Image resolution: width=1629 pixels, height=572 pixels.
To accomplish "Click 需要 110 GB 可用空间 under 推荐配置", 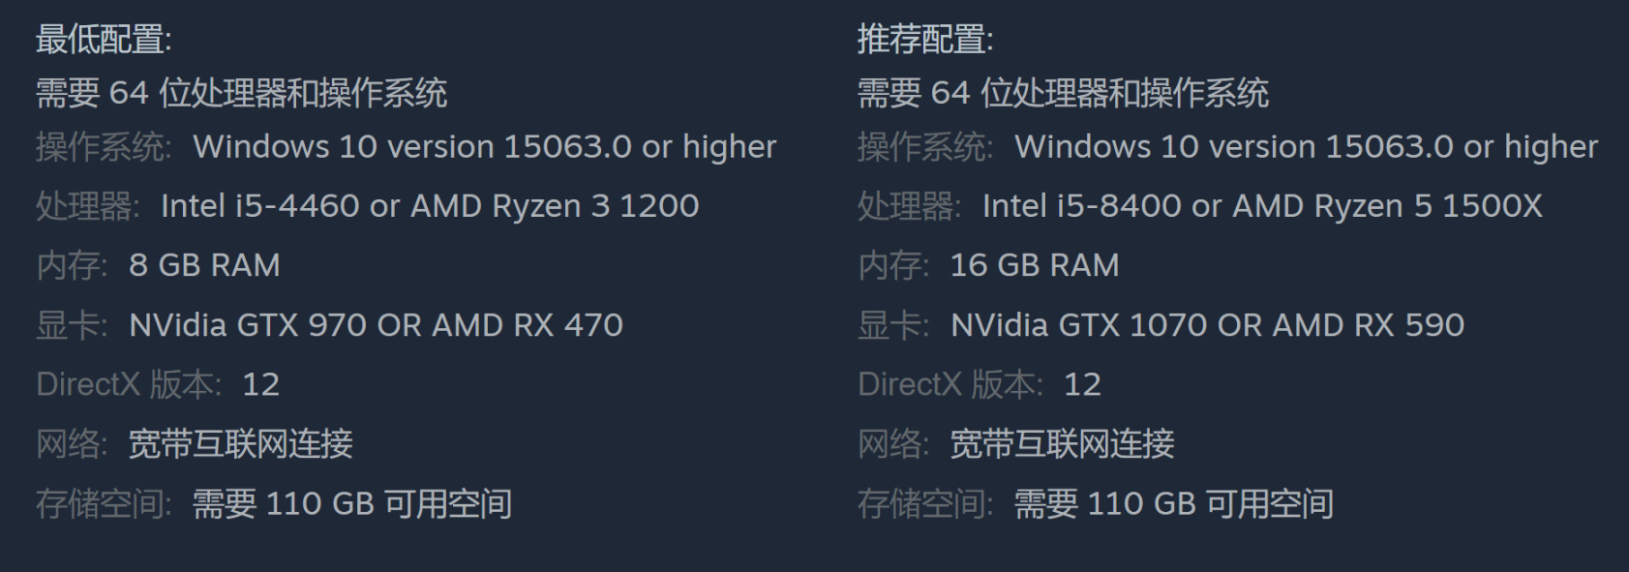I will (1173, 504).
